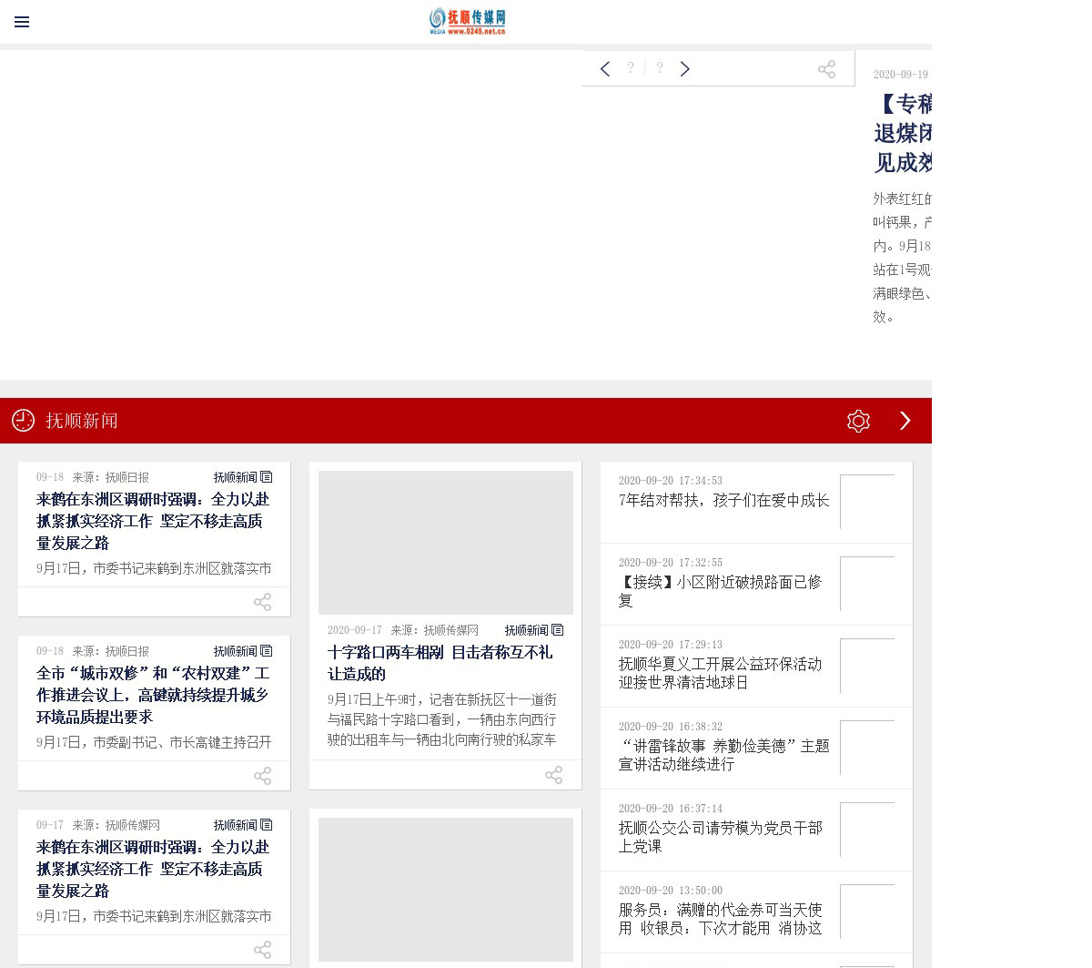Click 抚顺新闻 tag on 城市双修 card
Image resolution: width=1092 pixels, height=968 pixels.
coord(243,651)
